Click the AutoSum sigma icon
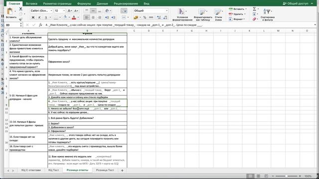This screenshot has width=319, height=179. click(254, 9)
